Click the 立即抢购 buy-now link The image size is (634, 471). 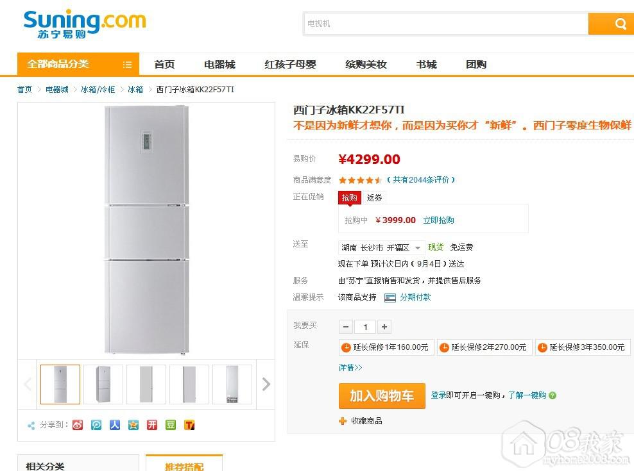[438, 220]
